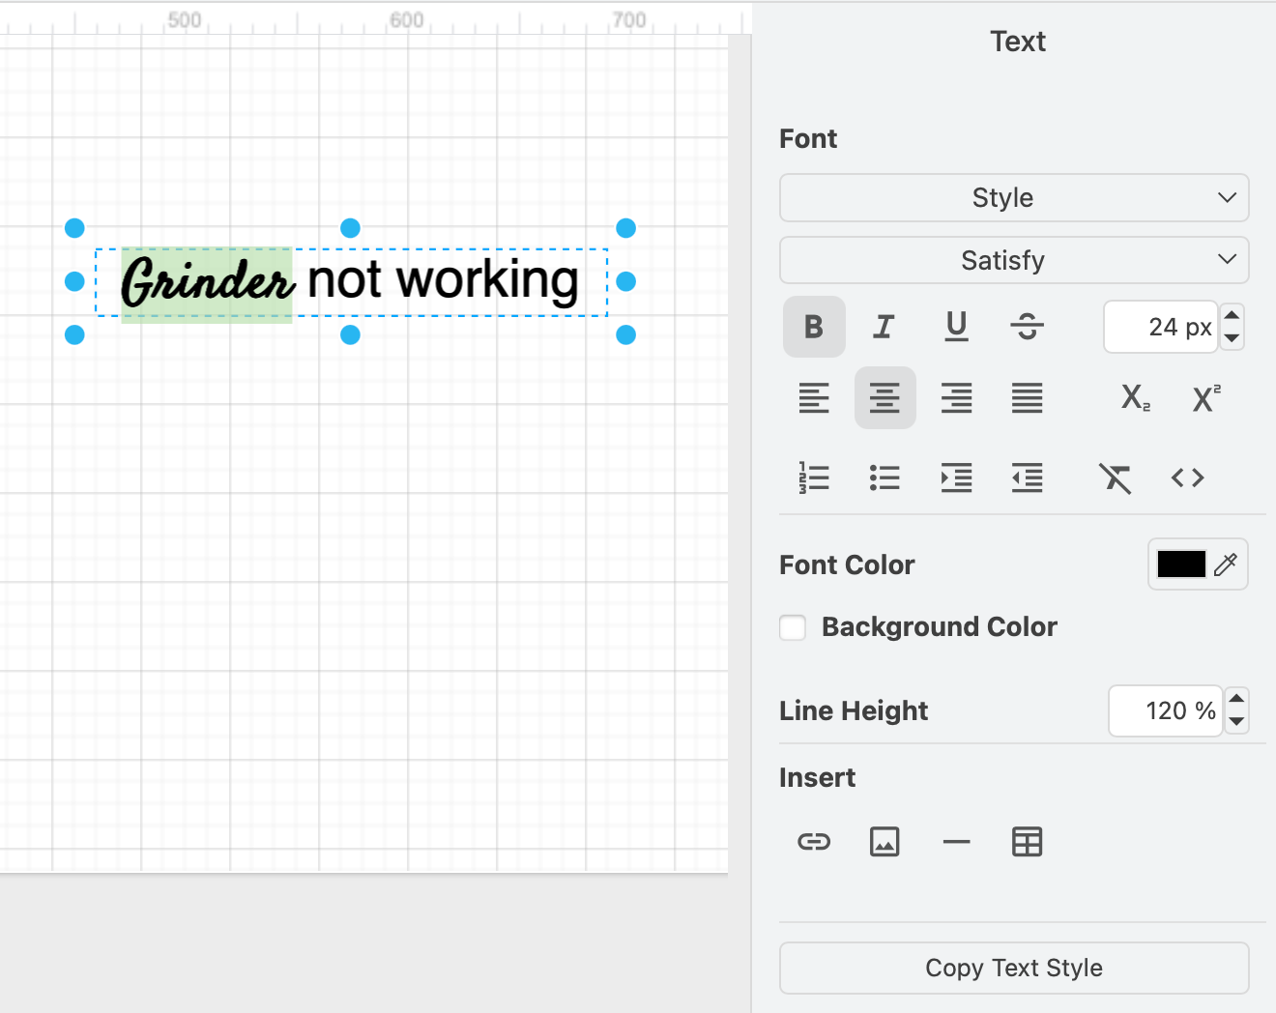Toggle strikethrough formatting
This screenshot has height=1013, width=1276.
tap(1027, 327)
